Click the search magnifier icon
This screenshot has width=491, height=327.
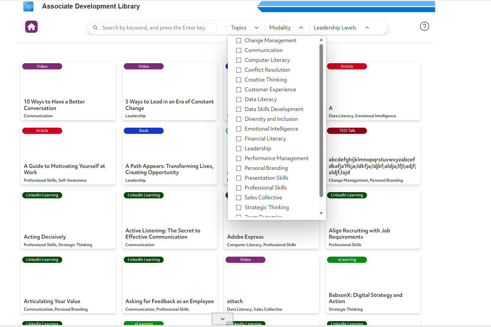click(95, 27)
